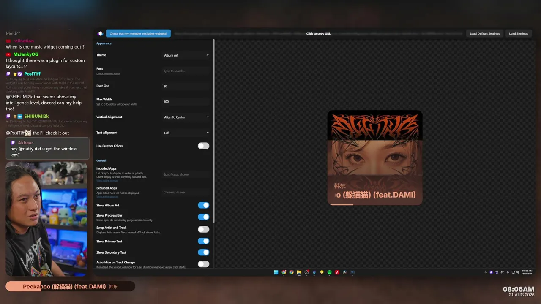Toggle Use Custom Colors switch

(x=203, y=146)
